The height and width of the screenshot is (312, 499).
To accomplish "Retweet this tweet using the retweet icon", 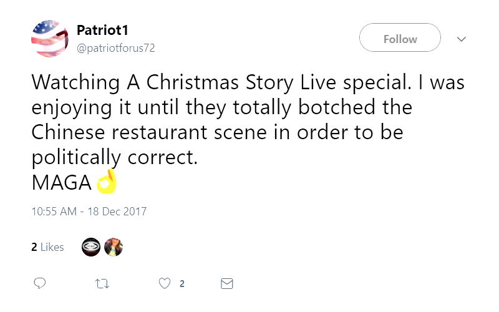I will point(102,283).
